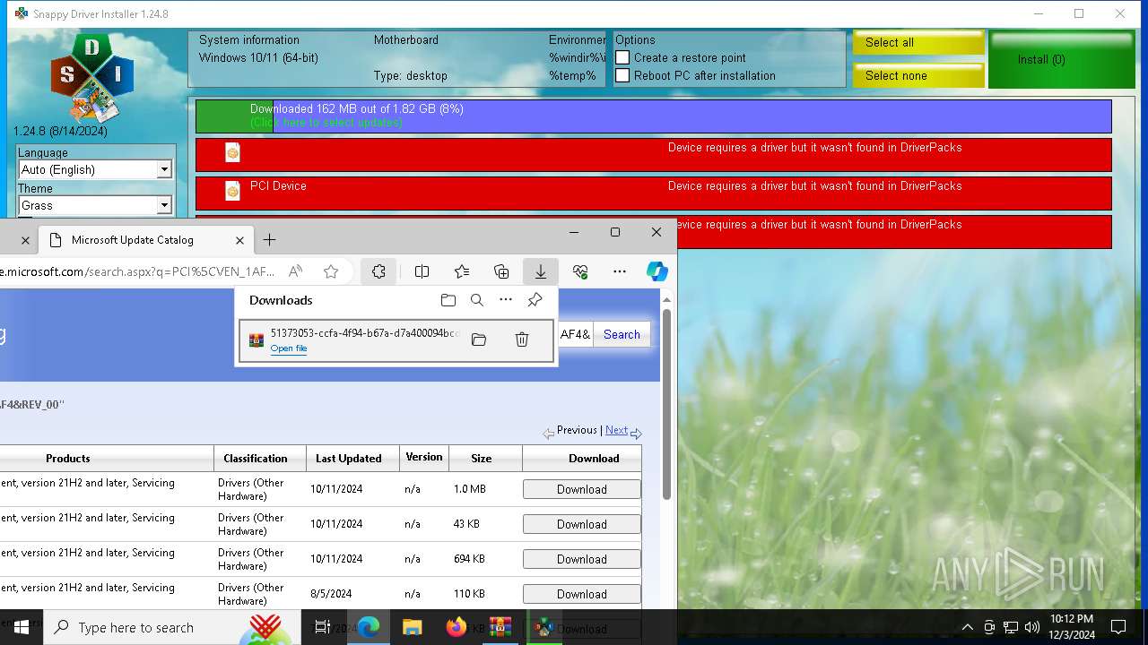Screen dimensions: 1148x645
Task: Open volume control in system tray
Action: click(1032, 627)
